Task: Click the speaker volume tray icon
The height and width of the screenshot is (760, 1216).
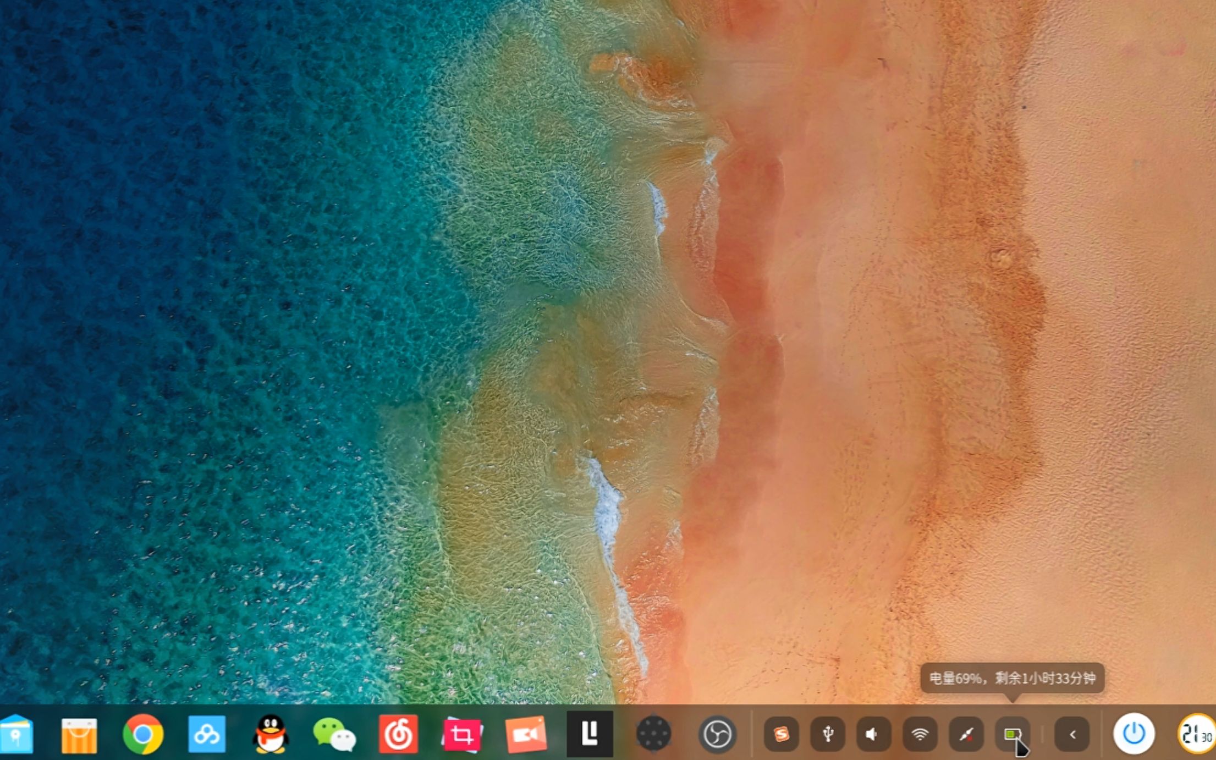Action: tap(874, 734)
